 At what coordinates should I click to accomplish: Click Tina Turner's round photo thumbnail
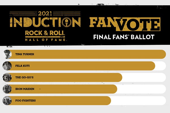pyautogui.click(x=7, y=54)
